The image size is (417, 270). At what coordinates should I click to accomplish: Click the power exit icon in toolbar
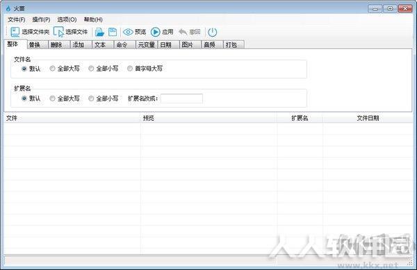[x=212, y=32]
